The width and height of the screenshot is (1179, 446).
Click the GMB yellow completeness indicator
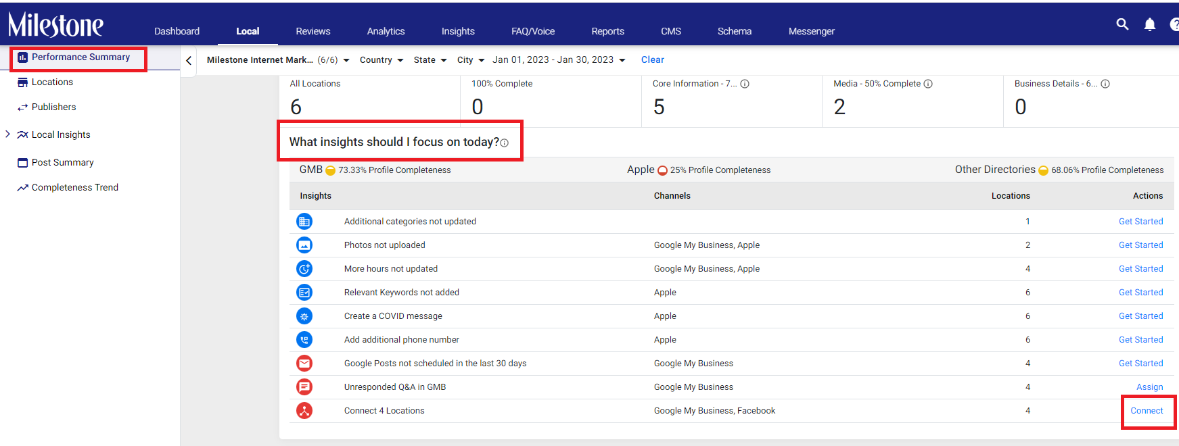tap(330, 170)
